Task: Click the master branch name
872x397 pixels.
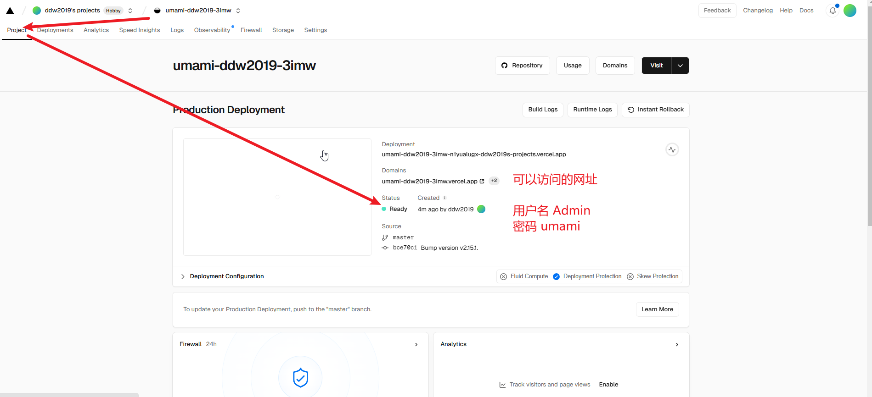Action: click(x=403, y=237)
